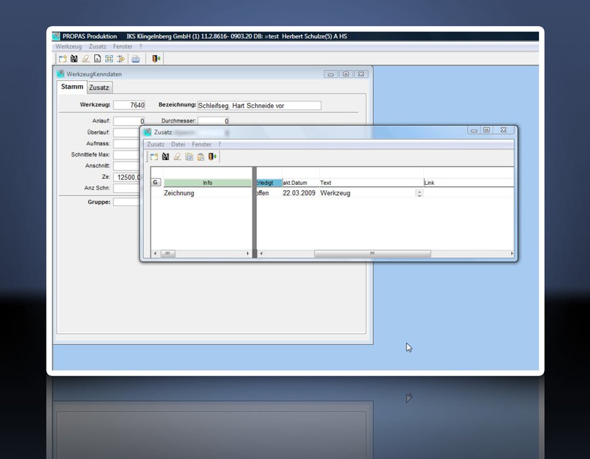The height and width of the screenshot is (459, 590).
Task: Click the Werkzeug number input field
Action: (x=129, y=105)
